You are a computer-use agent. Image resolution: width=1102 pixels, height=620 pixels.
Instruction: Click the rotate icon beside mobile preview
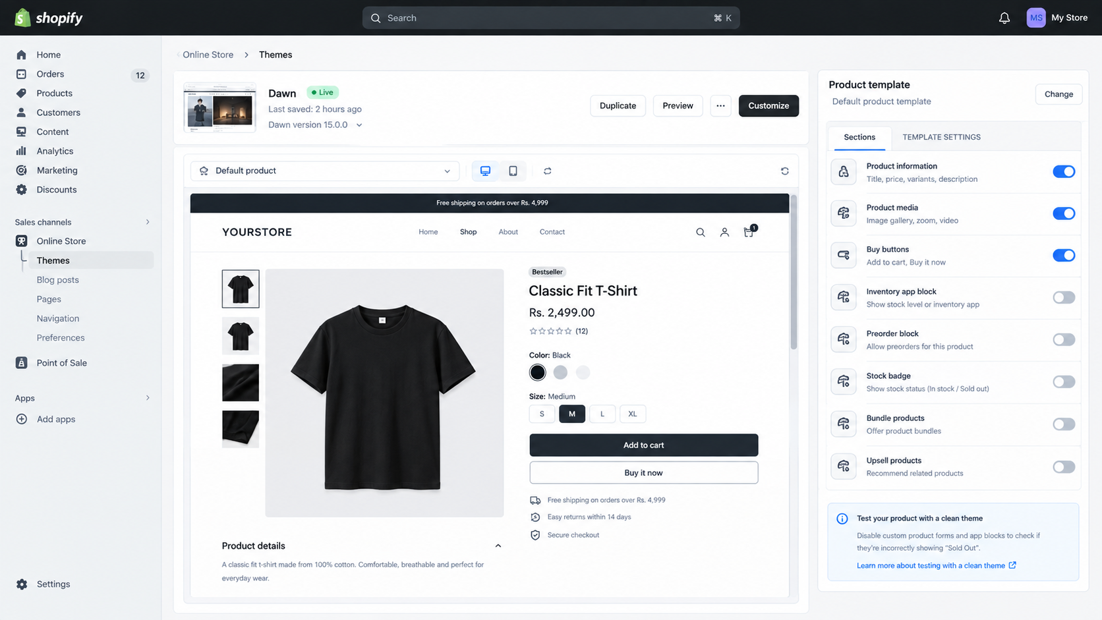click(x=547, y=171)
